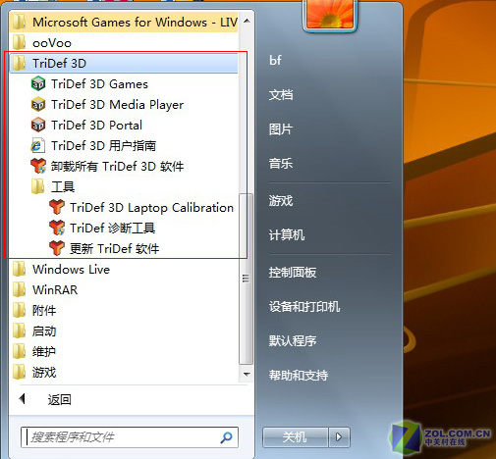The image size is (496, 459).
Task: Expand the WinRAR folder label
Action: tap(55, 290)
